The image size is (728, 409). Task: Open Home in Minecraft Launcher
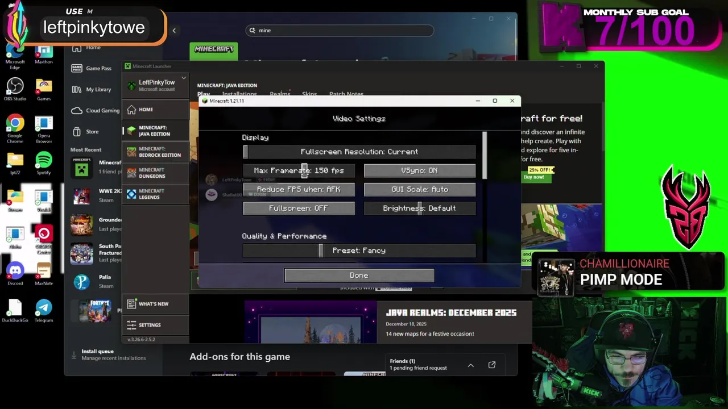[x=155, y=110]
